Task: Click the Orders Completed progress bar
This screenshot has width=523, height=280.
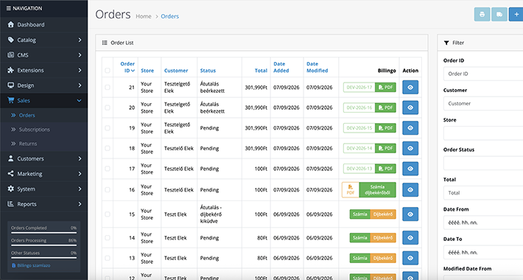Action: tap(43, 233)
